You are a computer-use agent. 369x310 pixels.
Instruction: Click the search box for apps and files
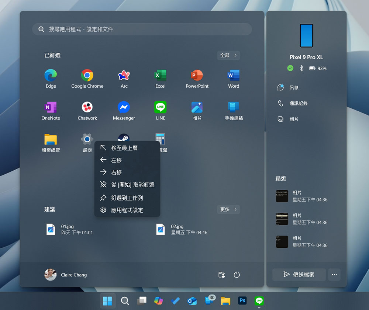click(142, 29)
